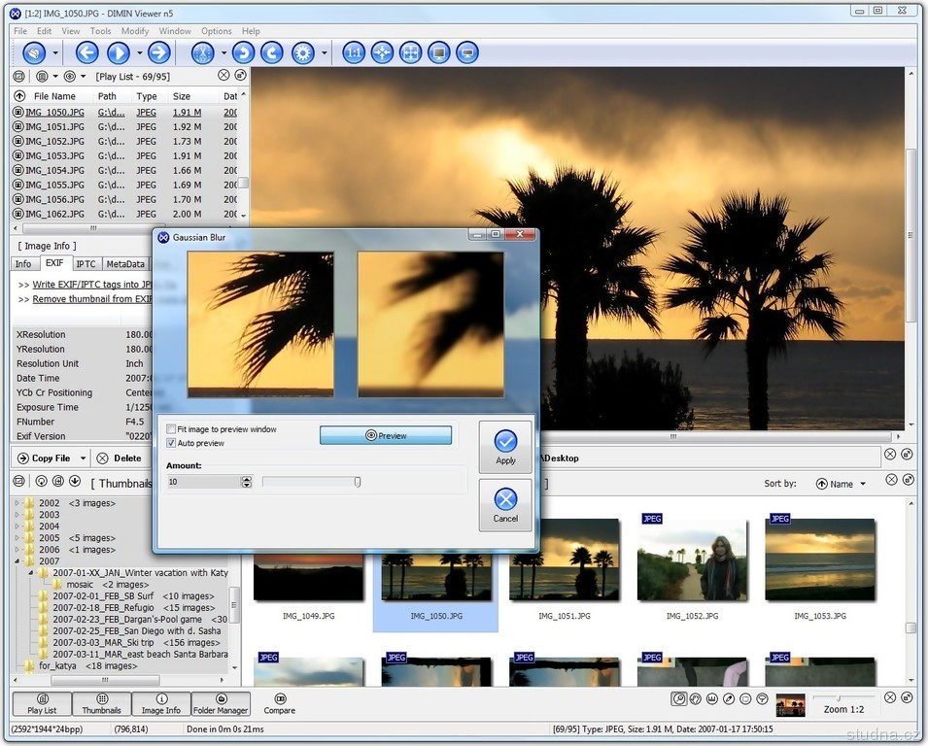Go to the next image with the right arrow icon
This screenshot has width=928, height=746.
[158, 52]
